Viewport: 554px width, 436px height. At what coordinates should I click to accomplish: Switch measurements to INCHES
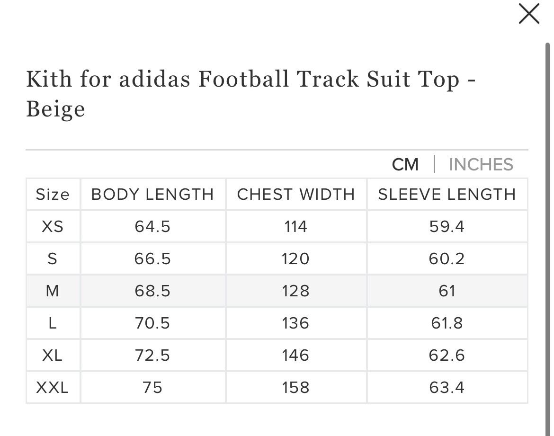pyautogui.click(x=481, y=165)
